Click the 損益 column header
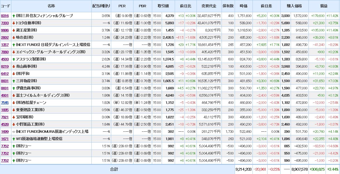 (324, 6)
